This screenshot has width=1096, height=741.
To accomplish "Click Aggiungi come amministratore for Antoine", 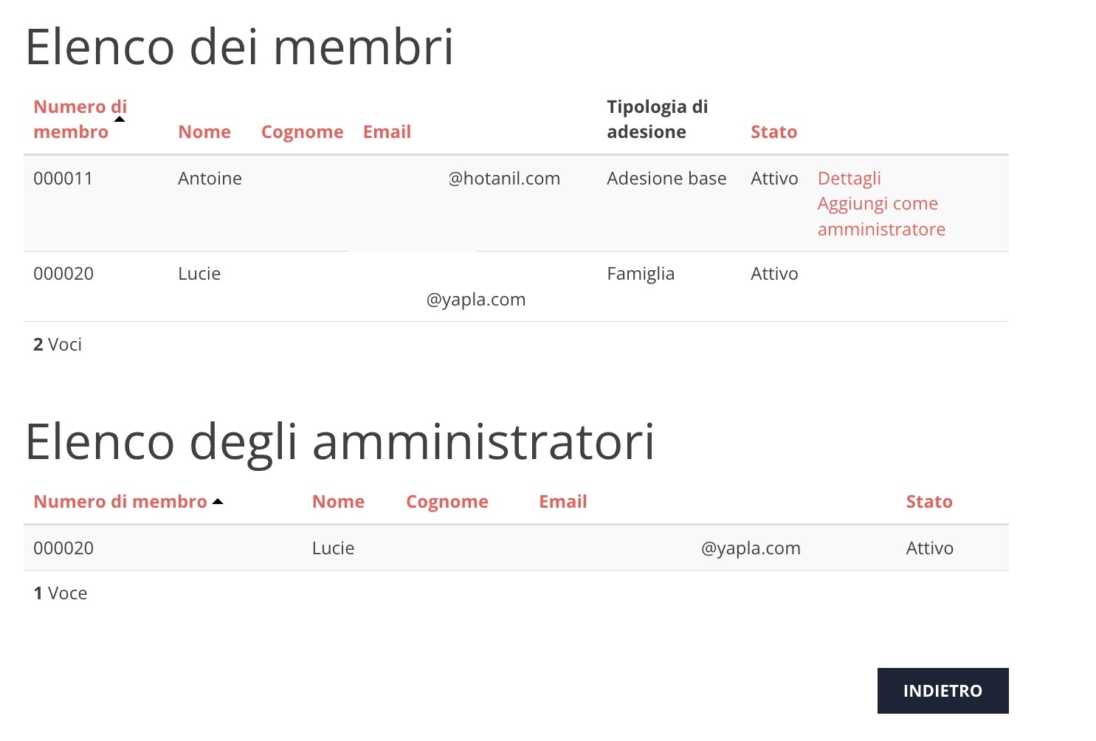I will (x=878, y=216).
